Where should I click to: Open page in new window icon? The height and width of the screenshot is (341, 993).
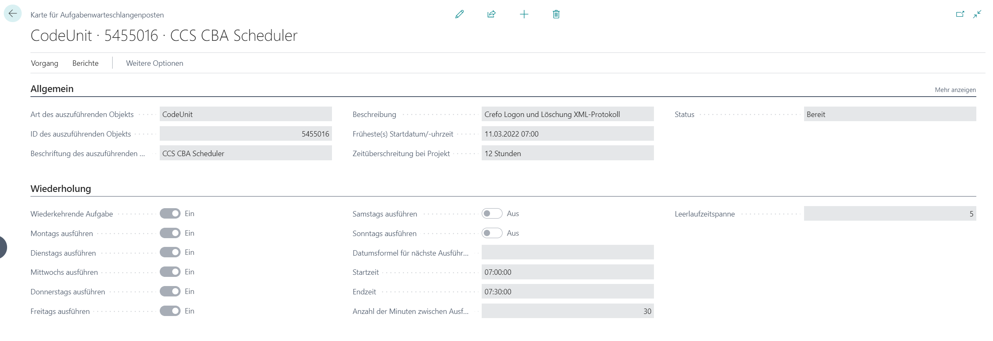coord(960,15)
